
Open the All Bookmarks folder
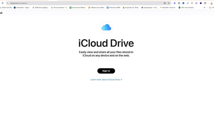[x=211, y=7]
